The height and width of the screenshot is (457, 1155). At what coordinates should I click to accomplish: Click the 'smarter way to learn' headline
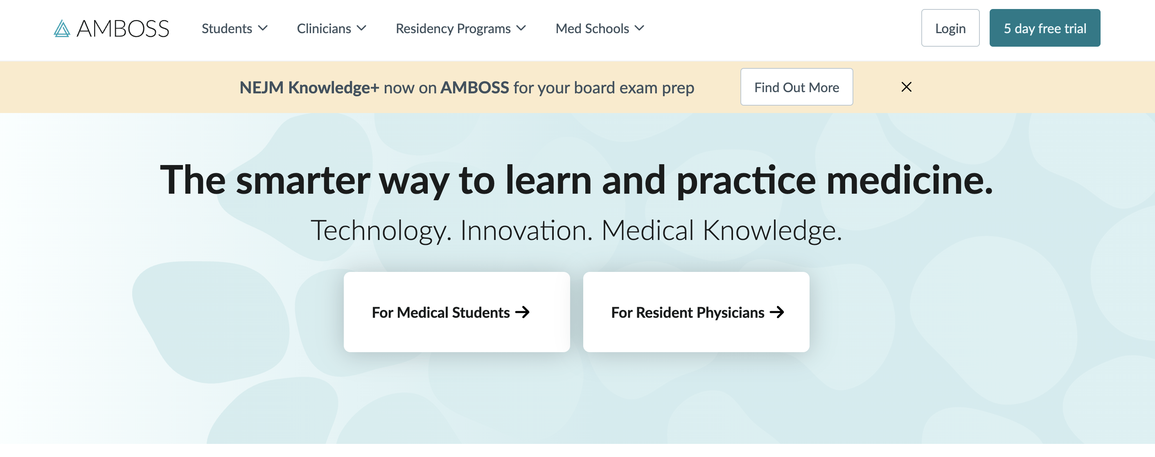point(576,180)
